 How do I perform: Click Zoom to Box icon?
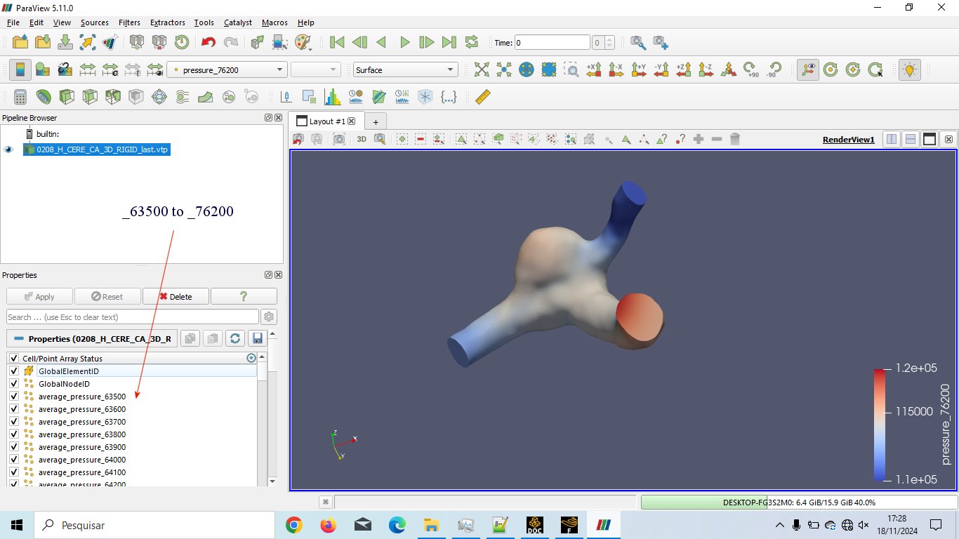(x=572, y=69)
